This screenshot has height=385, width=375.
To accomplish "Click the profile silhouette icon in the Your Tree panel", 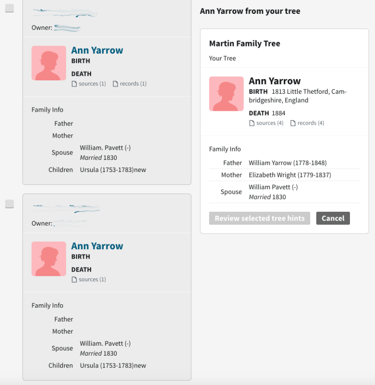I will pos(226,94).
